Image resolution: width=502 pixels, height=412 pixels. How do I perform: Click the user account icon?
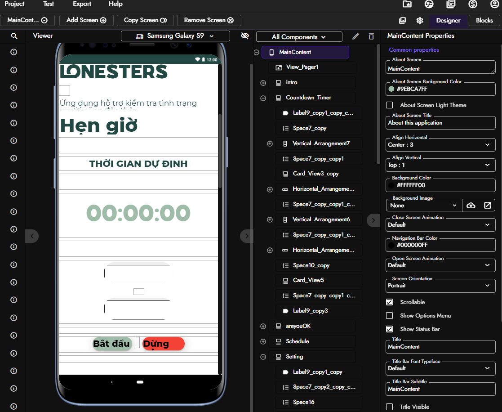(x=494, y=4)
